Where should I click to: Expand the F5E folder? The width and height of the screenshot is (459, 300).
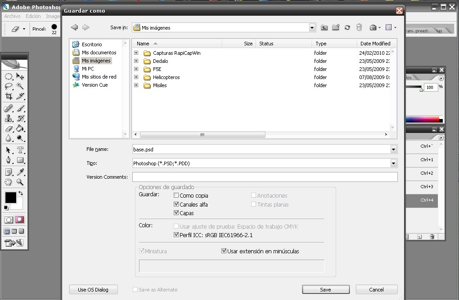tap(136, 69)
